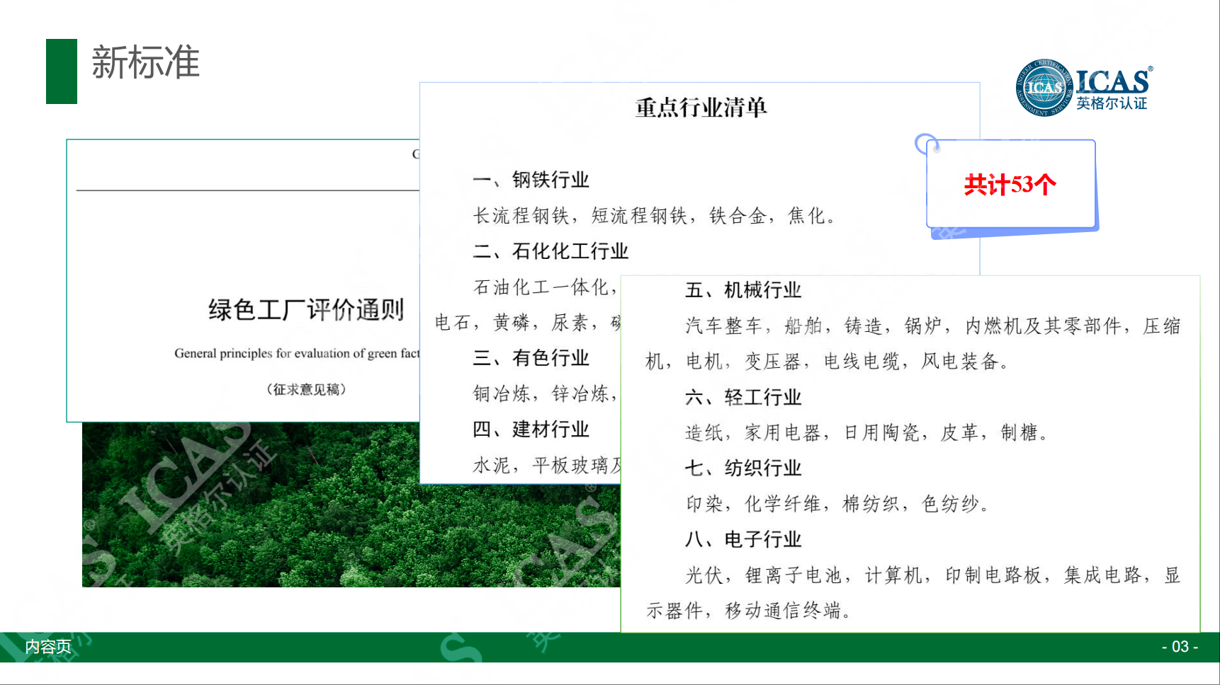This screenshot has height=685, width=1220.
Task: Click the 六、轻工行业 heading
Action: tap(743, 397)
